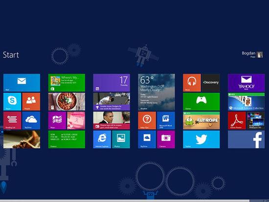Open the News tile showing Obama

tap(112, 120)
